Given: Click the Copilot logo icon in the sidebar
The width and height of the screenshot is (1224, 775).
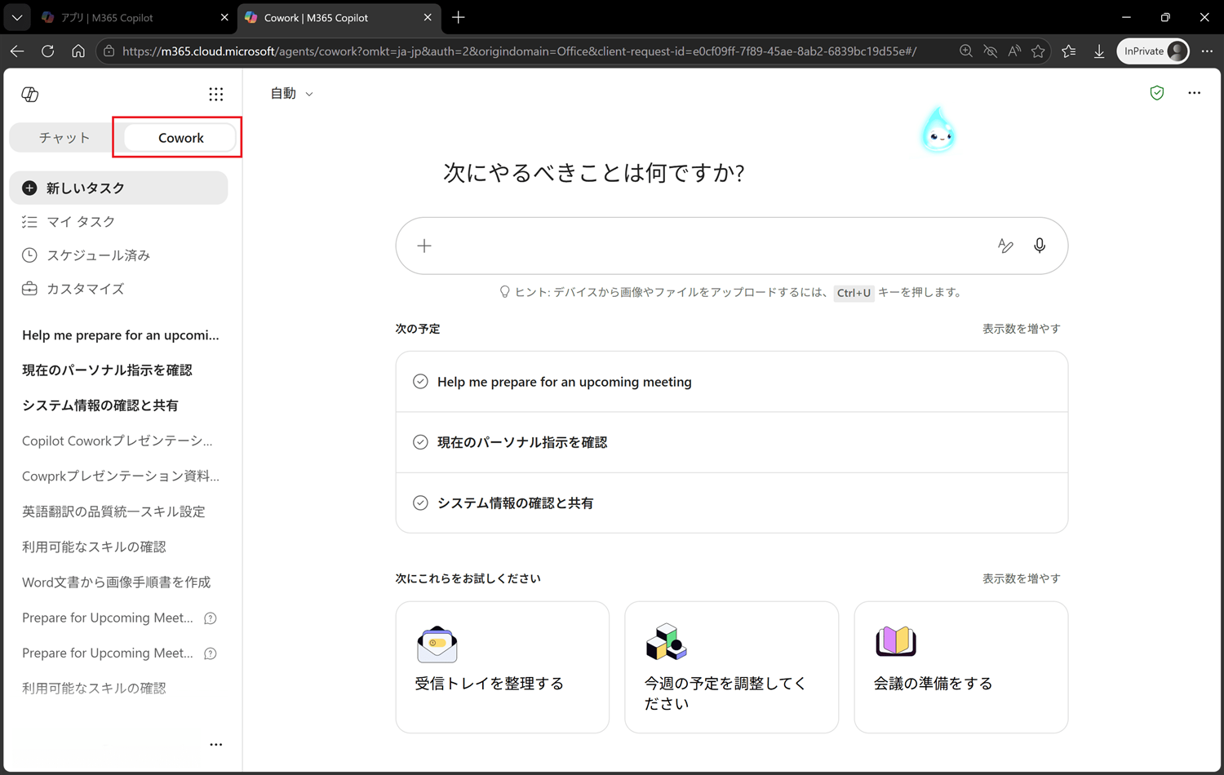Looking at the screenshot, I should pyautogui.click(x=30, y=94).
